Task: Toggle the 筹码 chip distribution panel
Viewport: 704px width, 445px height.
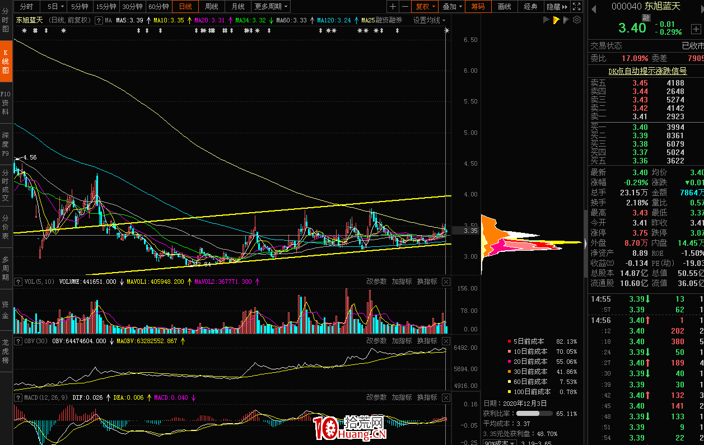Action: click(478, 7)
